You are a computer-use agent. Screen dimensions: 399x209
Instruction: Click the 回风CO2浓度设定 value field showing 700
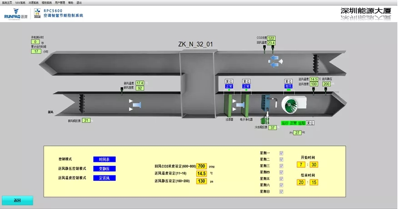click(x=202, y=166)
